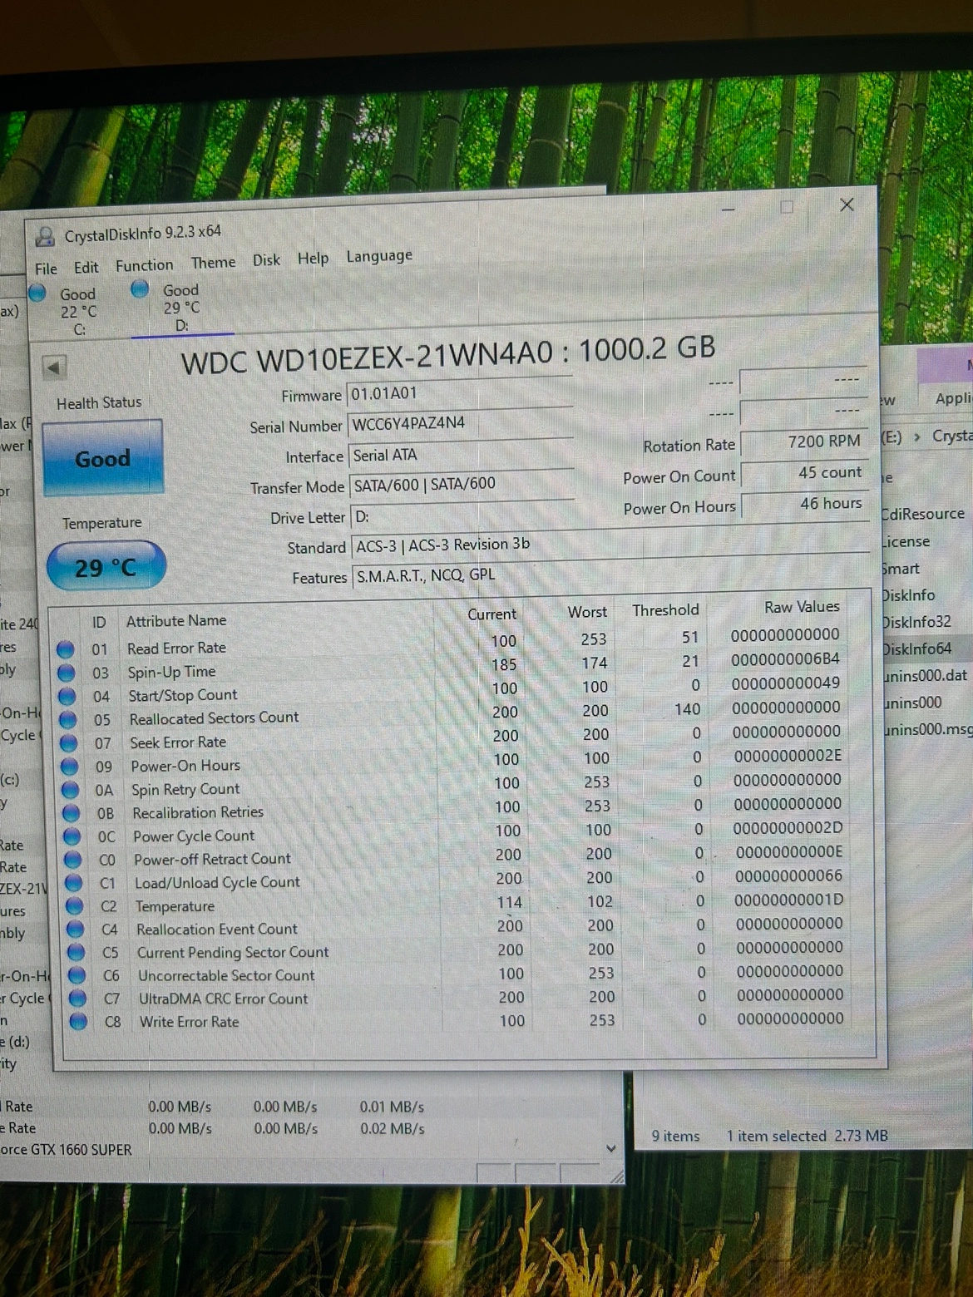
Task: Click the breadcrumb chevron after (E:) in Explorer
Action: point(916,437)
